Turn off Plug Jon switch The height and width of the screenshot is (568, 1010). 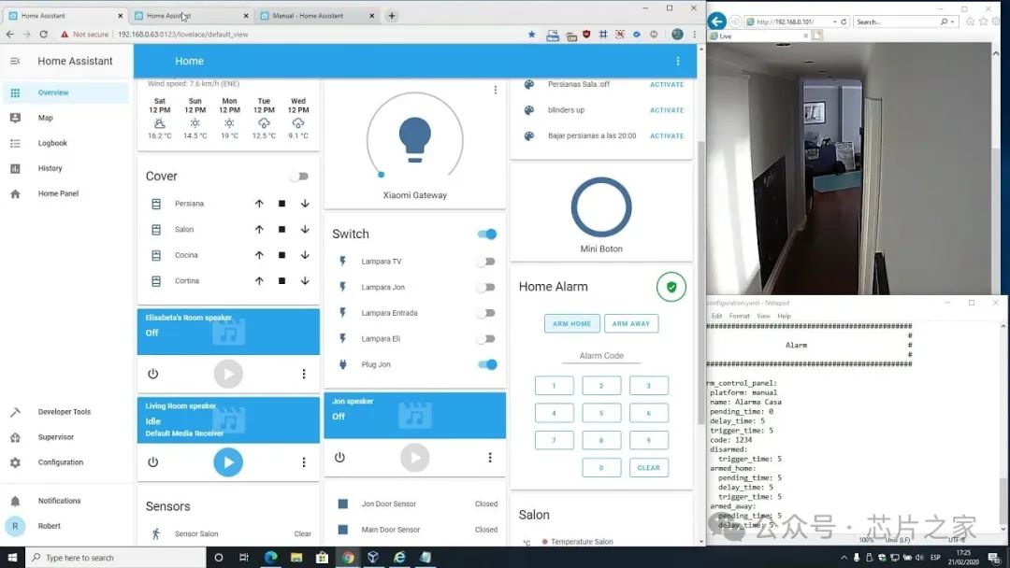point(487,364)
